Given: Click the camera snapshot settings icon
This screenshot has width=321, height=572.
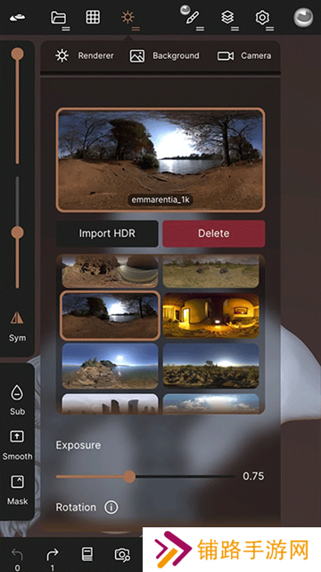Looking at the screenshot, I should [x=122, y=554].
